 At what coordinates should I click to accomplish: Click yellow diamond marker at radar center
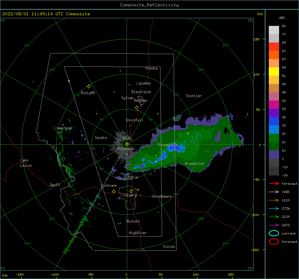point(127,144)
